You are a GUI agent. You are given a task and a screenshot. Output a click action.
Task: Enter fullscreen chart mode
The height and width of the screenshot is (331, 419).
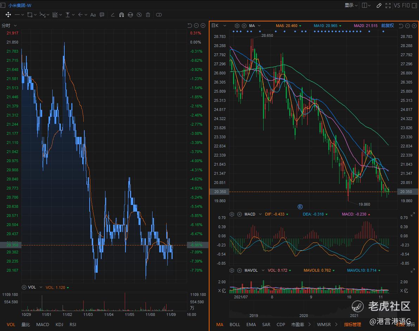pos(388,5)
